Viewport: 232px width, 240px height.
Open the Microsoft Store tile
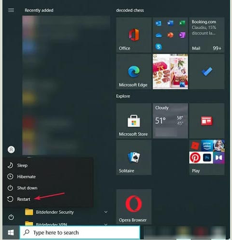pyautogui.click(x=134, y=121)
